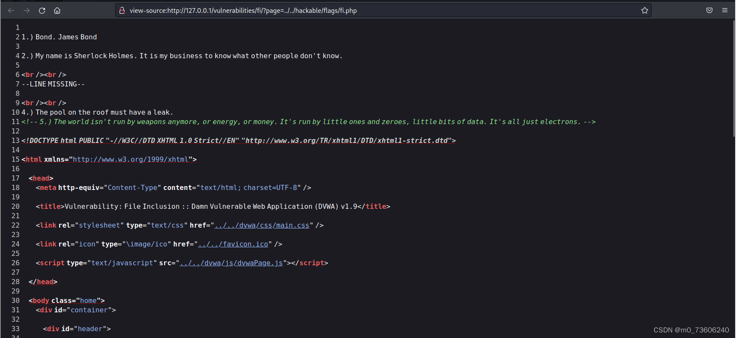
Task: Click the vertical scrollbar thumb
Action: tap(734, 79)
